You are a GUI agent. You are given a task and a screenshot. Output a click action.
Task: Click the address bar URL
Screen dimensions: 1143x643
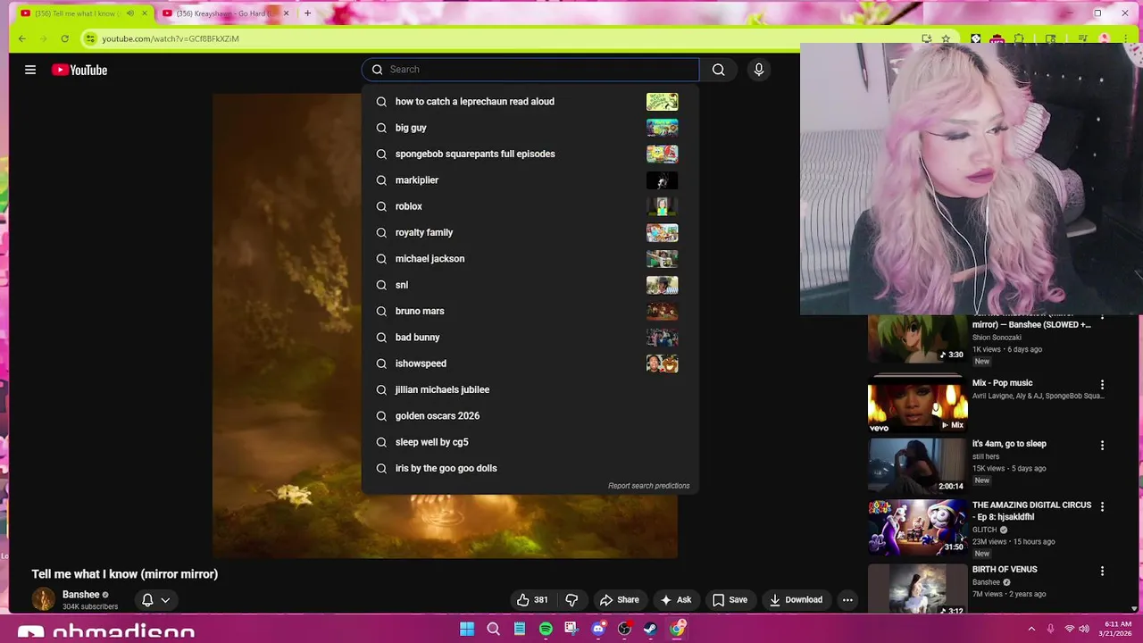pyautogui.click(x=171, y=38)
